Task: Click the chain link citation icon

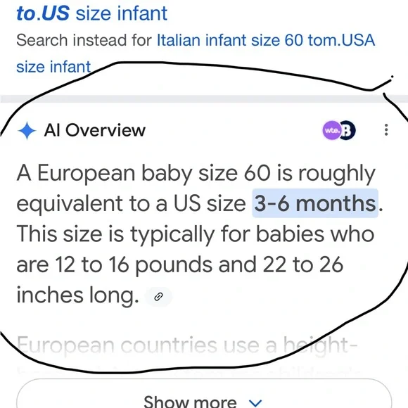Action: coord(158,297)
